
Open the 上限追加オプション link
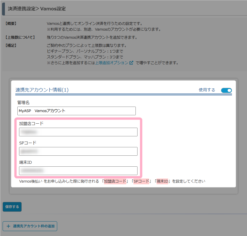pyautogui.click(x=112, y=63)
